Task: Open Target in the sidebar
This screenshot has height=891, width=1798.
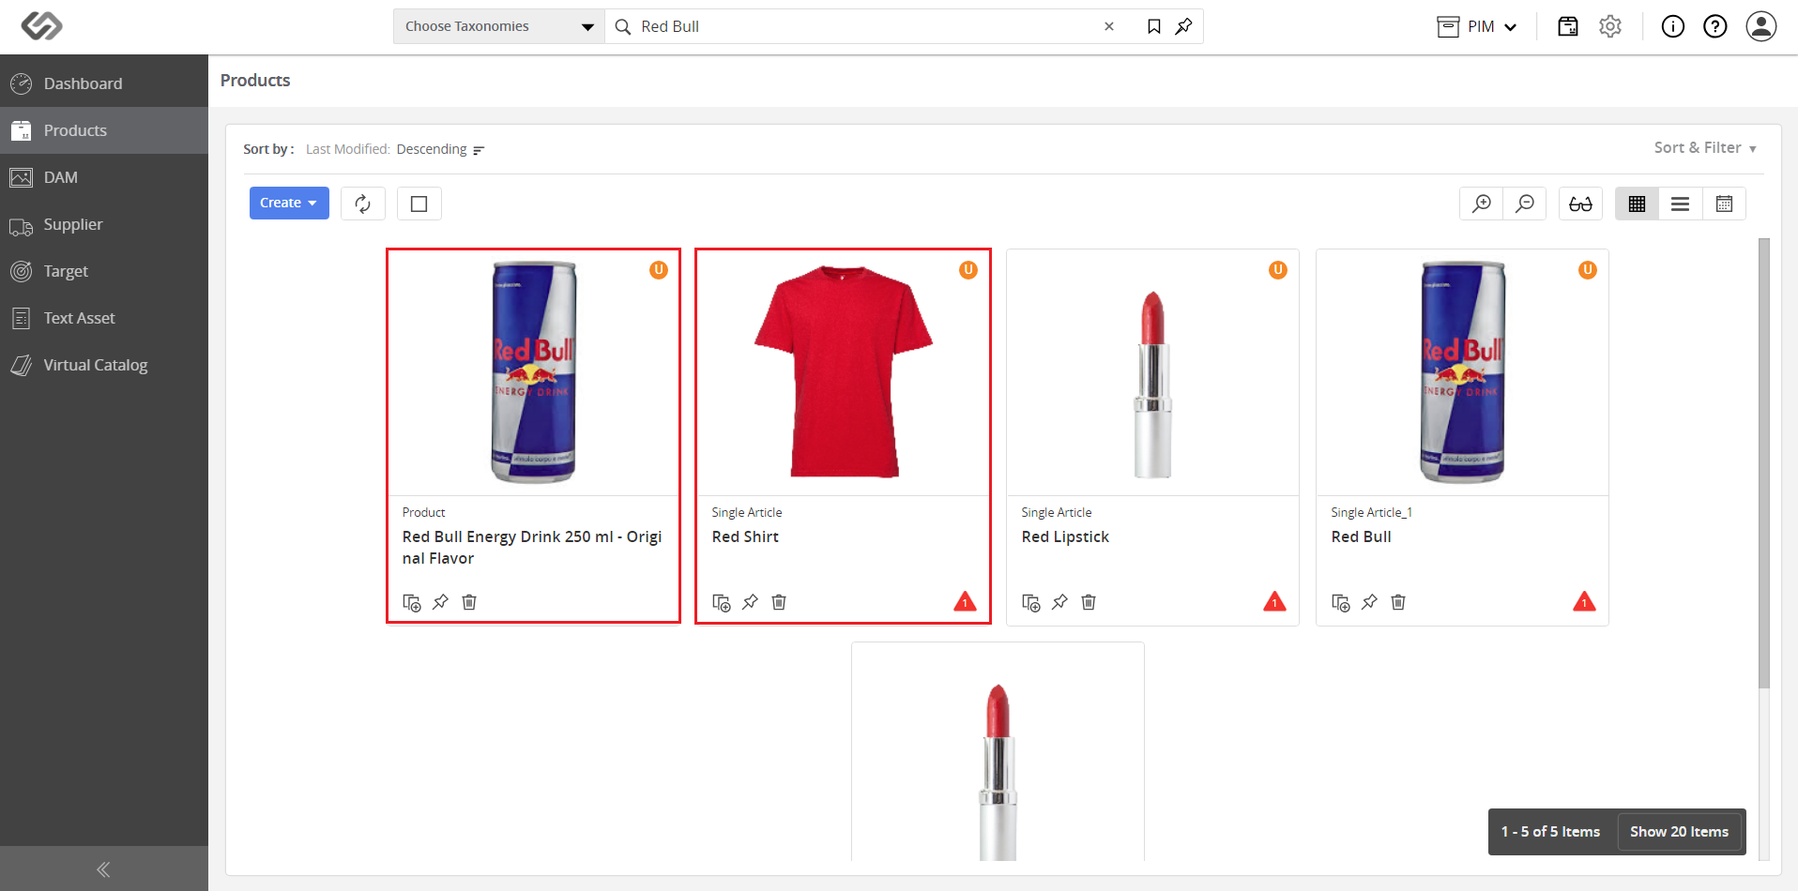Action: 104,271
